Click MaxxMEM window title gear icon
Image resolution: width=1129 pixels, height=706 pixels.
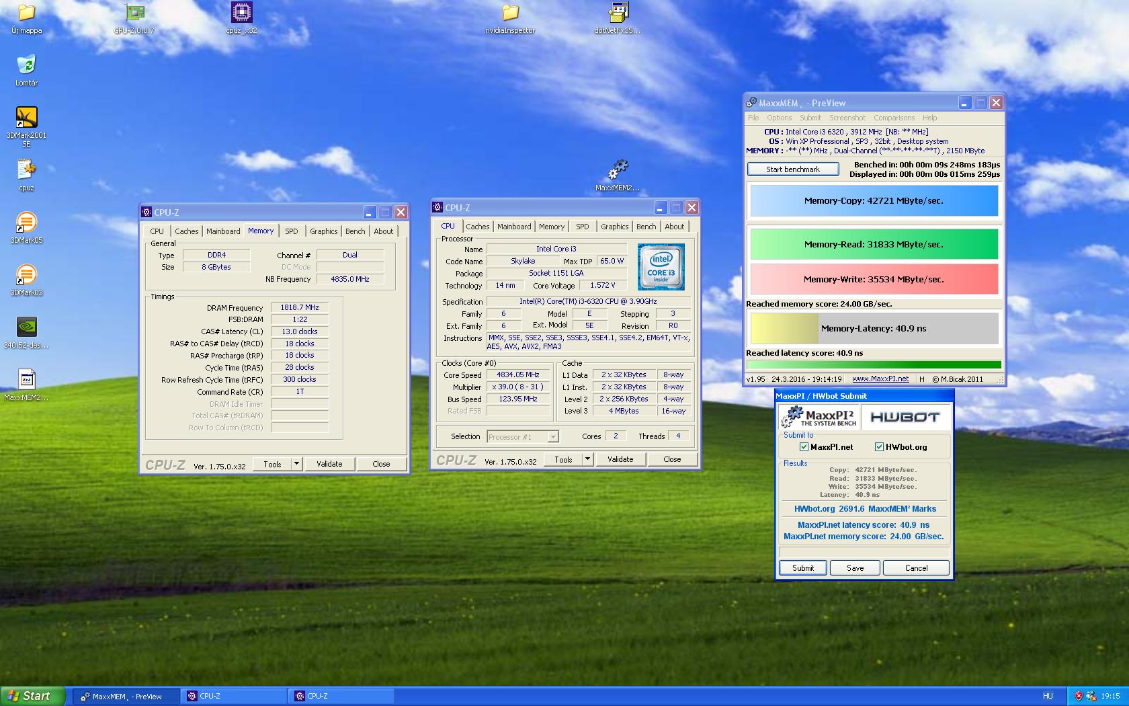click(751, 102)
